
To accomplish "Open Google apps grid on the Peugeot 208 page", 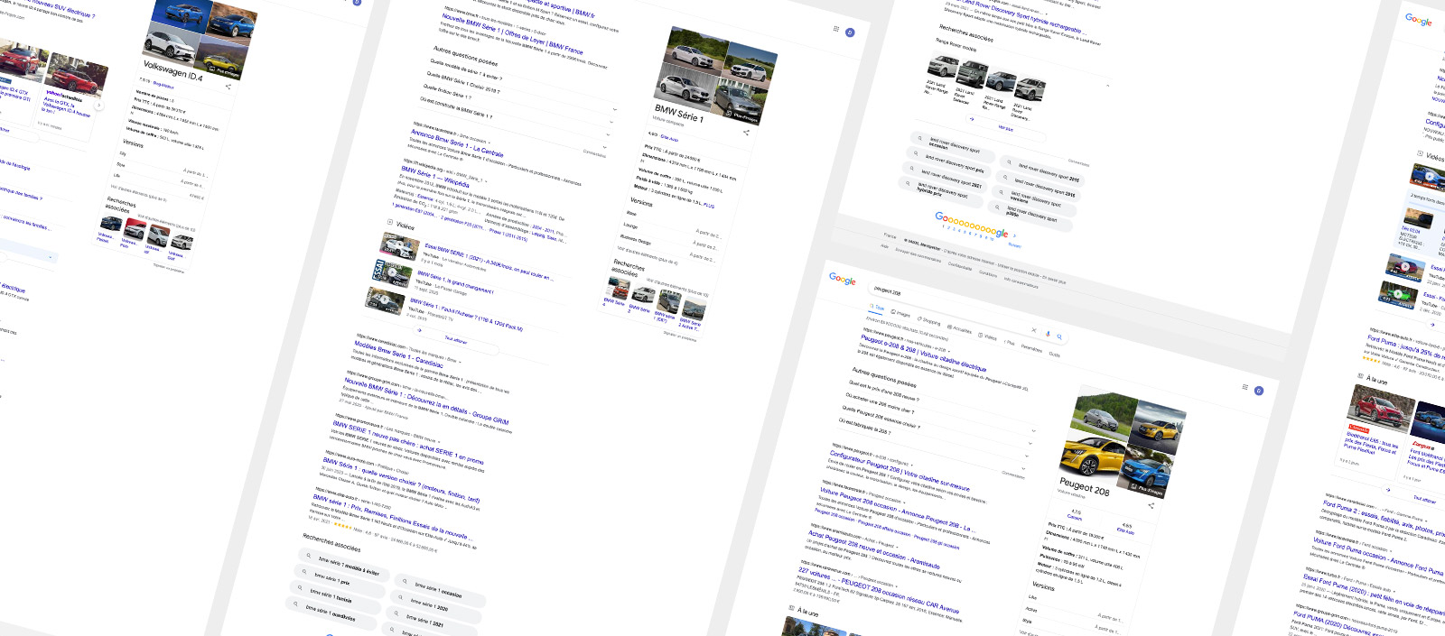I will [x=1245, y=387].
